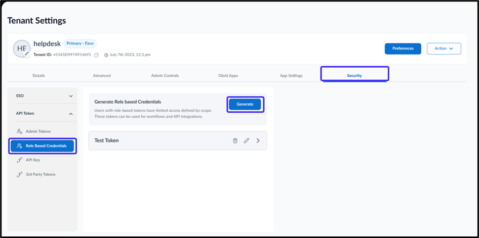
Task: Click Generate to create role based credentials
Action: [x=245, y=104]
